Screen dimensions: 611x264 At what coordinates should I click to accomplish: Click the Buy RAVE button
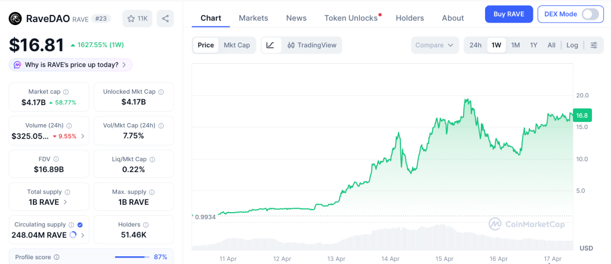pos(508,14)
